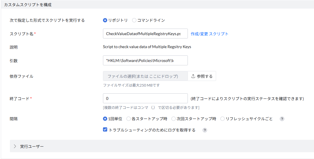Select the リポジトリ radio button
This screenshot has width=314, height=159.
(105, 20)
